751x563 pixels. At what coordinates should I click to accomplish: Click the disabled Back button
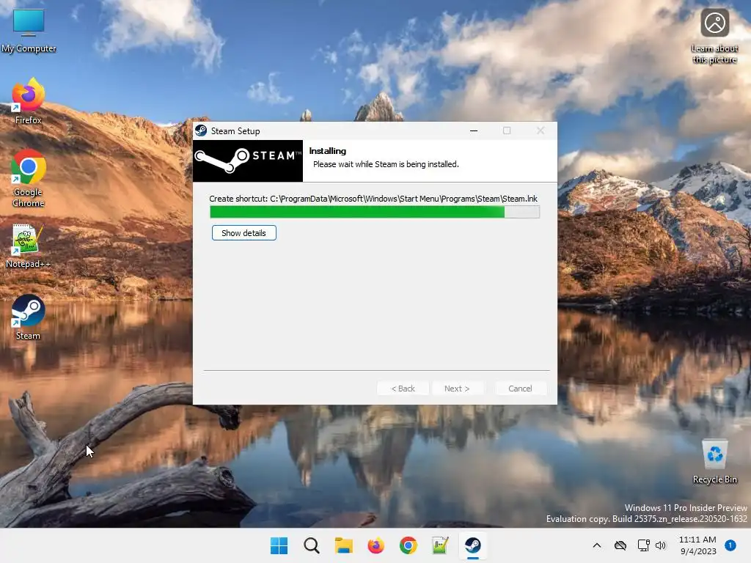(x=403, y=389)
